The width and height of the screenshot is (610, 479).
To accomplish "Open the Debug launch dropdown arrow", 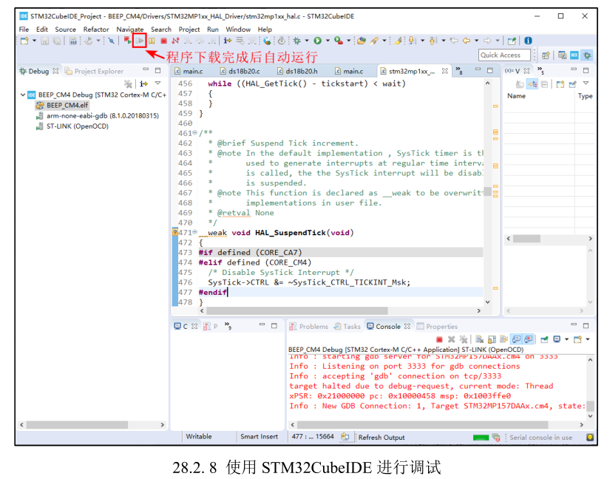I will 307,41.
